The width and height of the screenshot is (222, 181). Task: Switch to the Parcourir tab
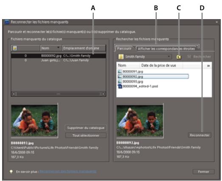124,48
